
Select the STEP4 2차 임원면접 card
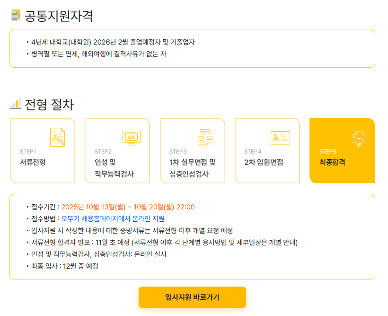267,151
